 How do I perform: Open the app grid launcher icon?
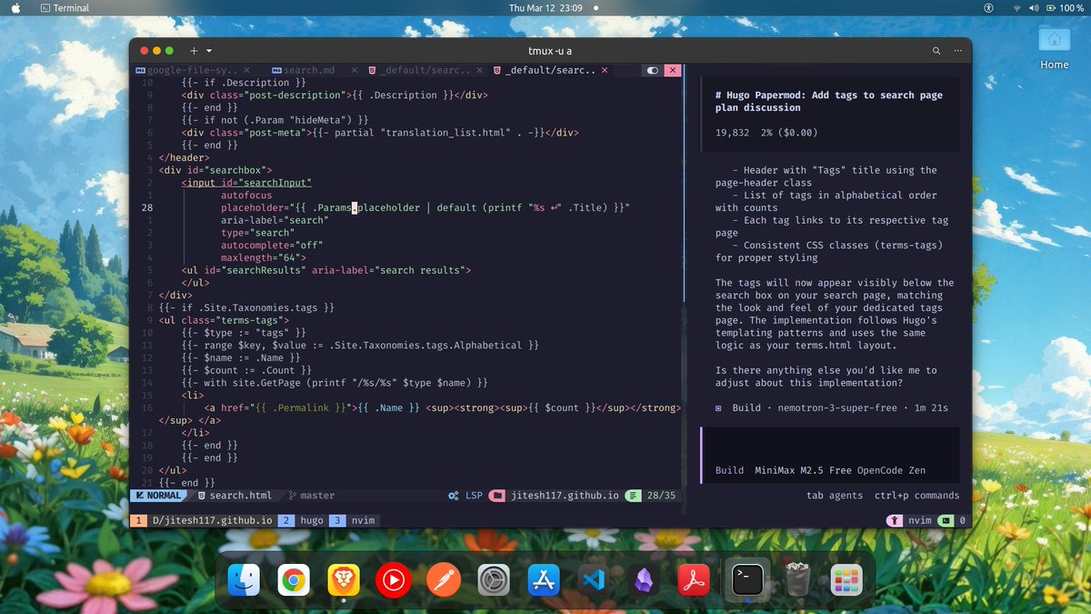pos(846,579)
